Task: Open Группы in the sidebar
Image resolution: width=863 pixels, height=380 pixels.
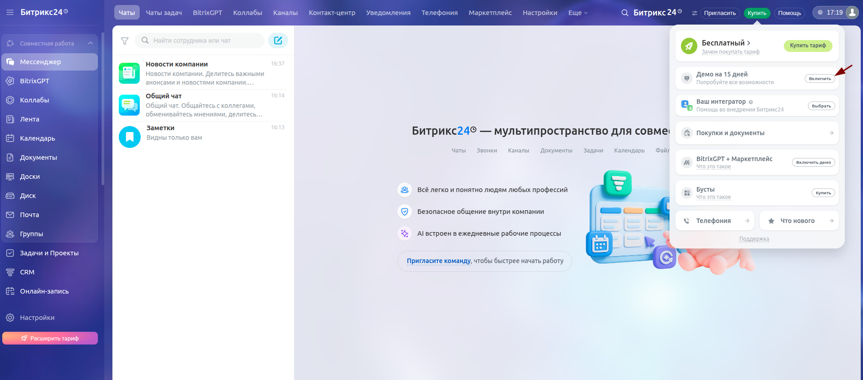Action: coord(50,234)
